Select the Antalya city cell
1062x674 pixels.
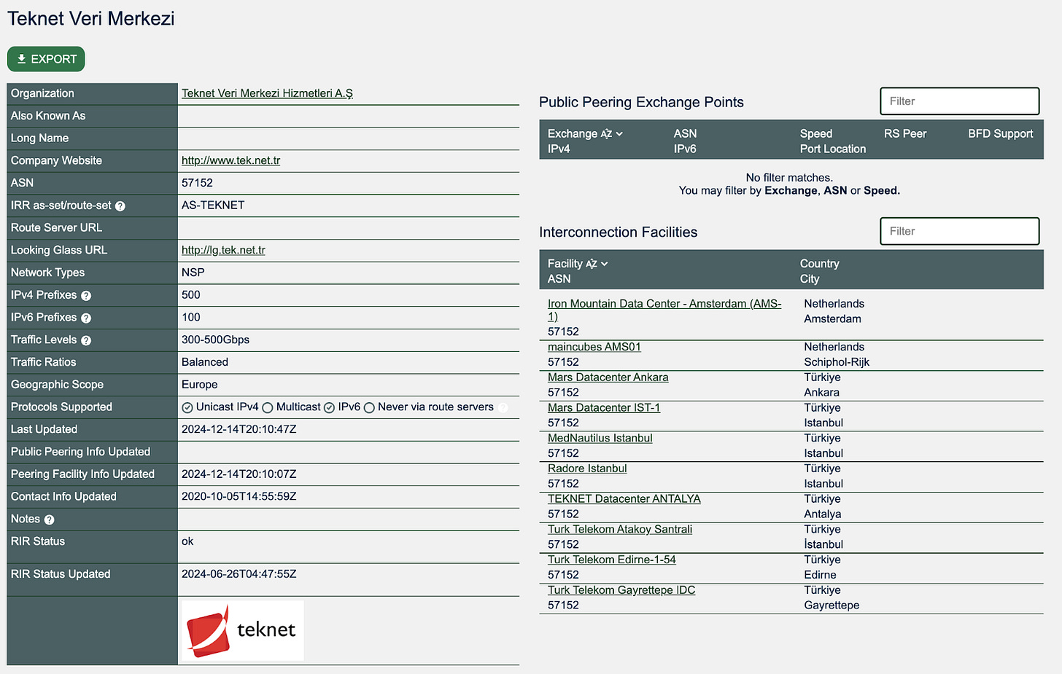(823, 514)
